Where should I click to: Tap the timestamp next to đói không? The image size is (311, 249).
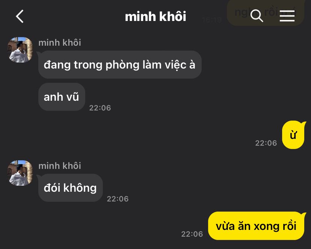click(118, 199)
